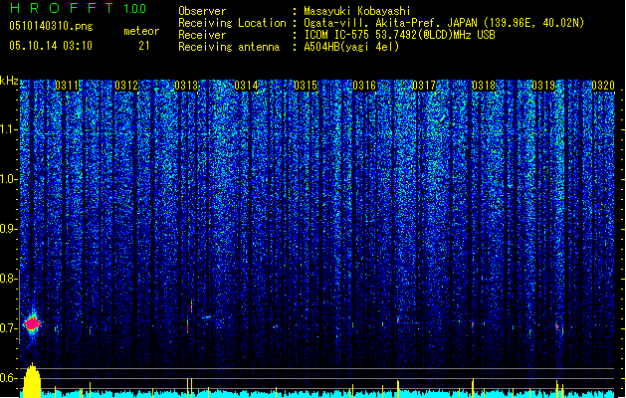The height and width of the screenshot is (398, 626).
Task: Select the filename 0510140310.png
Action: (x=51, y=26)
